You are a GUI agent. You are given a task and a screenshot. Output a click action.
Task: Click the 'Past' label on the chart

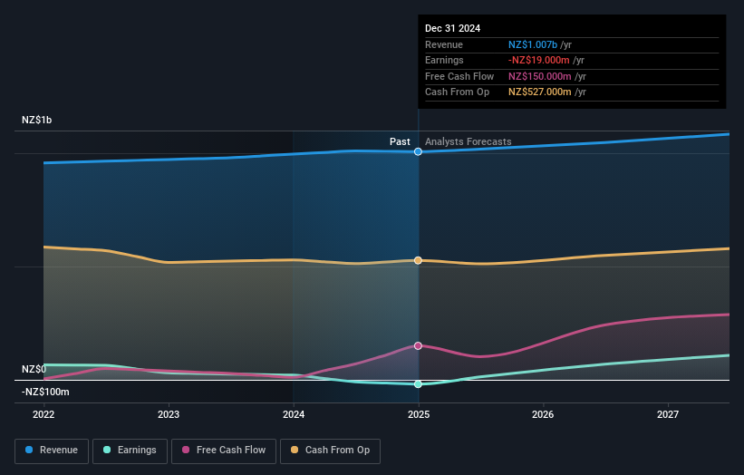pos(400,142)
